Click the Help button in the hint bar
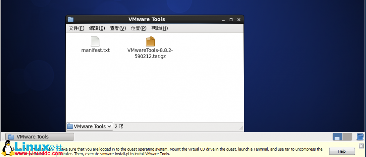 [341, 151]
